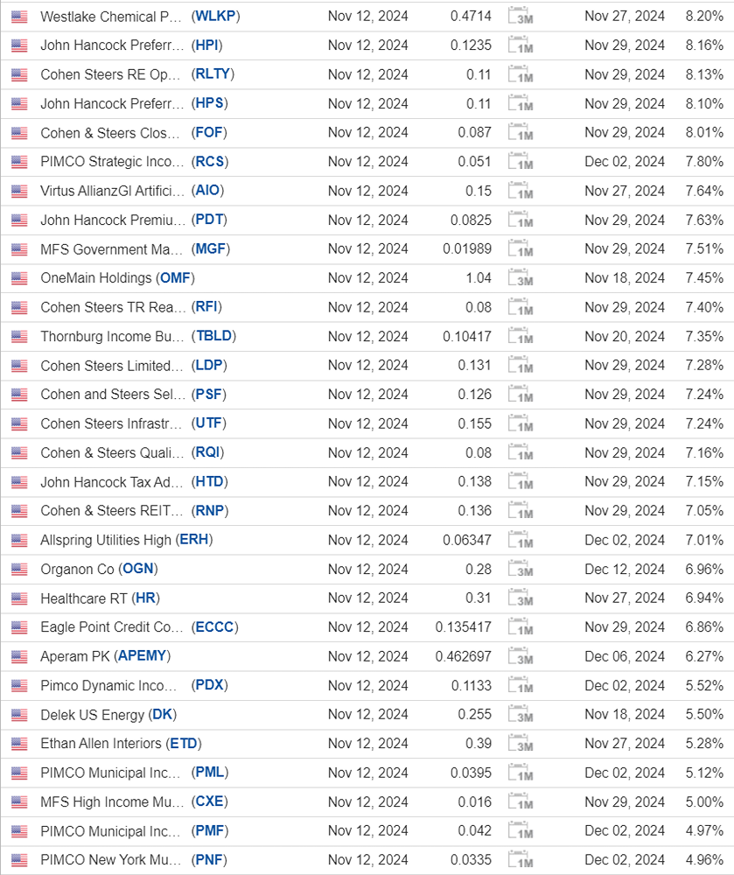Click the 3M frequency icon for OneMain Holdings

click(521, 277)
